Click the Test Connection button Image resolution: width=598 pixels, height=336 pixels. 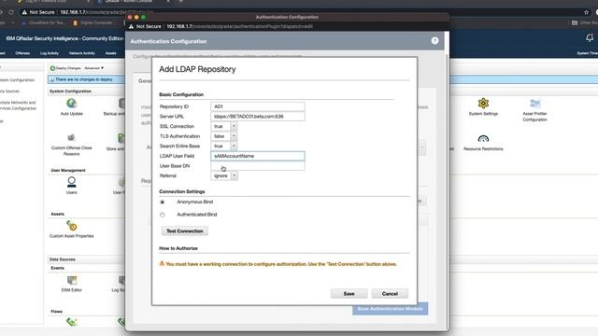point(185,231)
